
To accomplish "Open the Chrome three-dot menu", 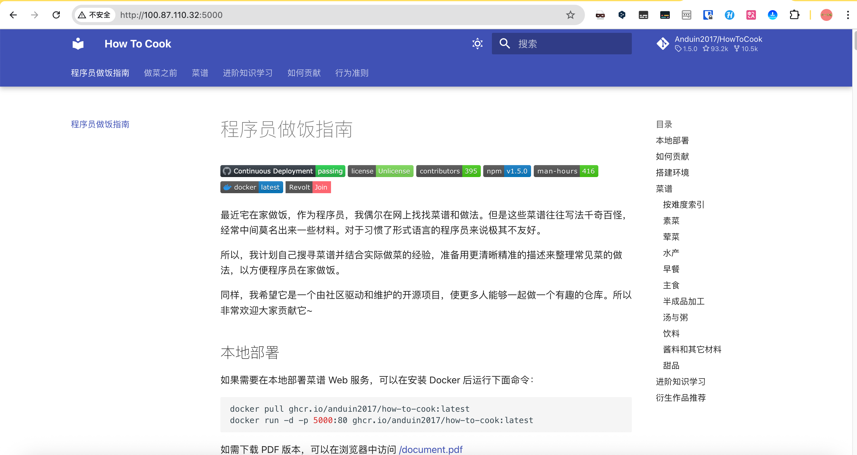I will [847, 15].
